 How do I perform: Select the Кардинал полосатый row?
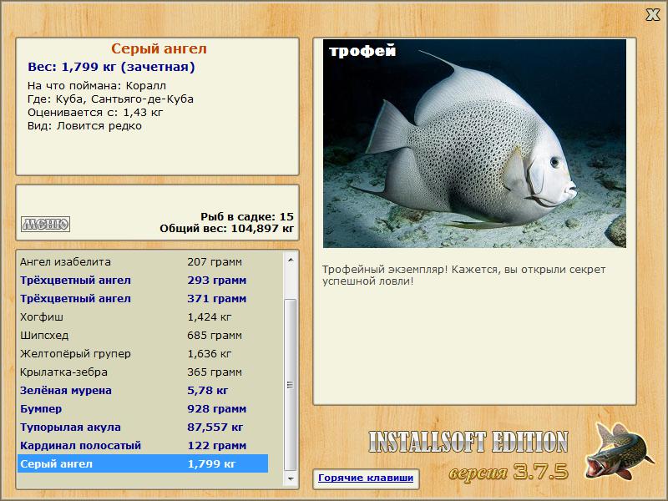(x=143, y=445)
